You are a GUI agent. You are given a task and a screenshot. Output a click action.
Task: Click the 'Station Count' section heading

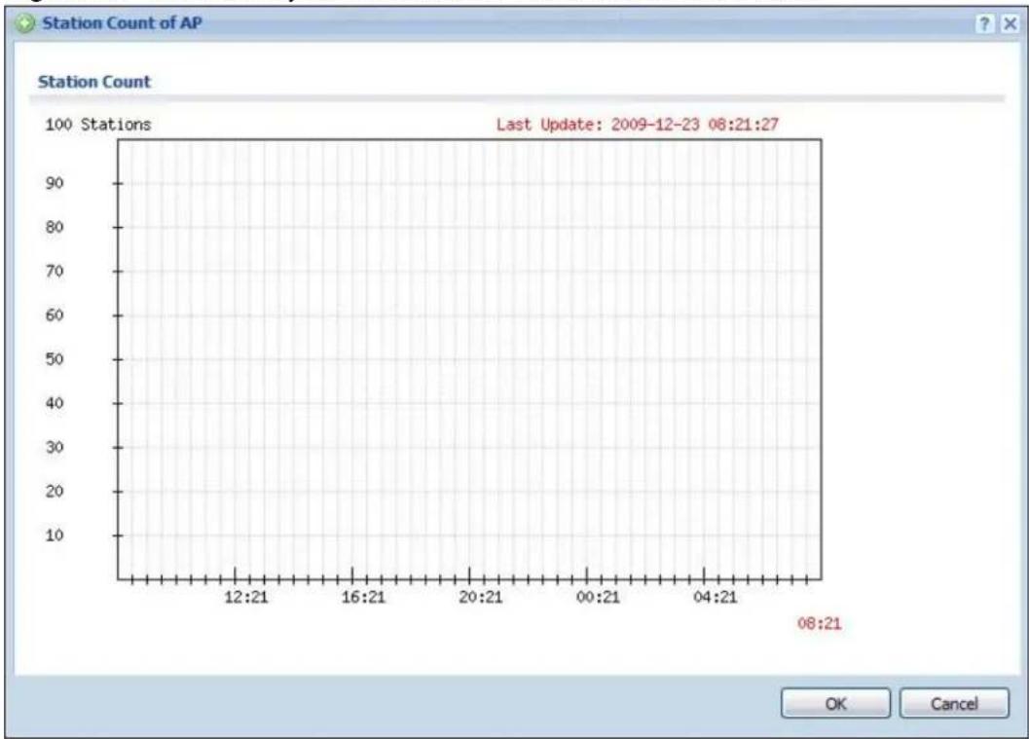(93, 82)
